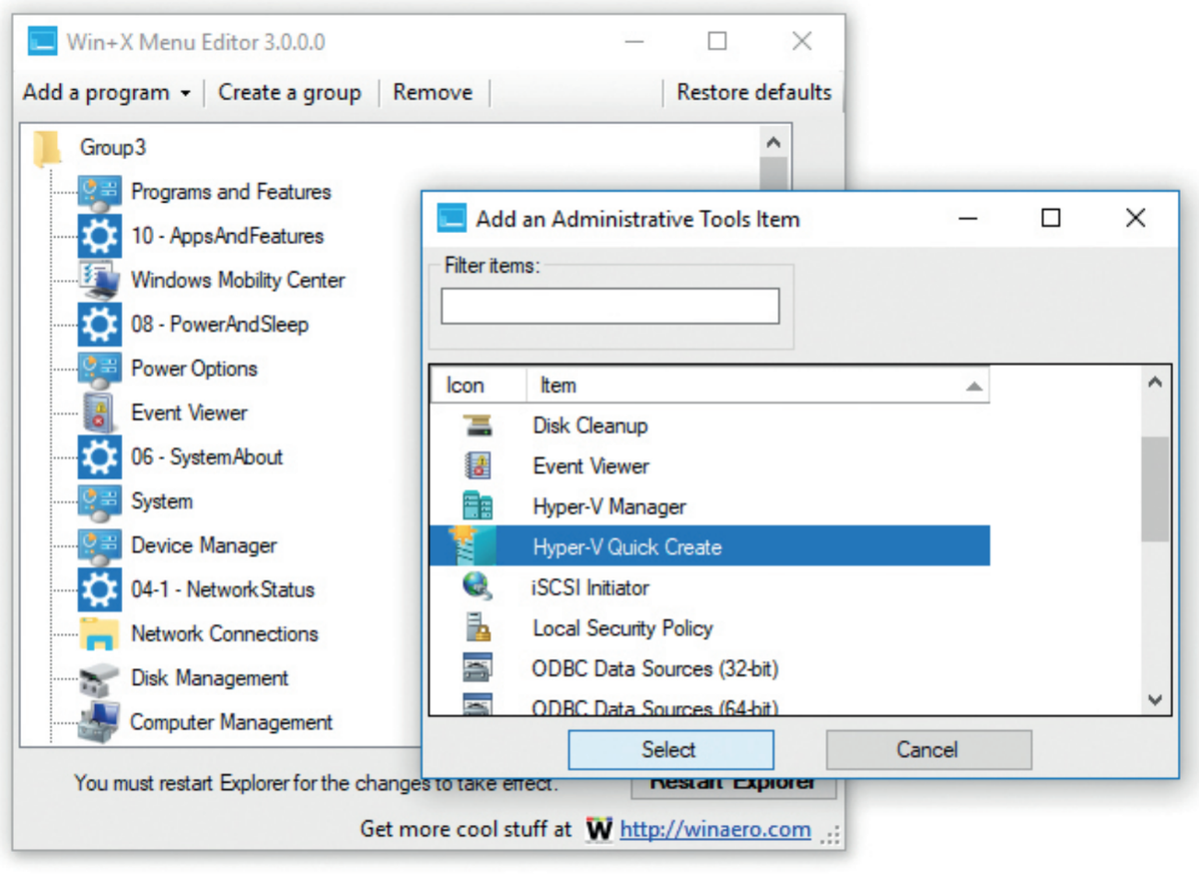The width and height of the screenshot is (1199, 874).
Task: Click the Event Viewer icon in the tree
Action: click(x=99, y=412)
